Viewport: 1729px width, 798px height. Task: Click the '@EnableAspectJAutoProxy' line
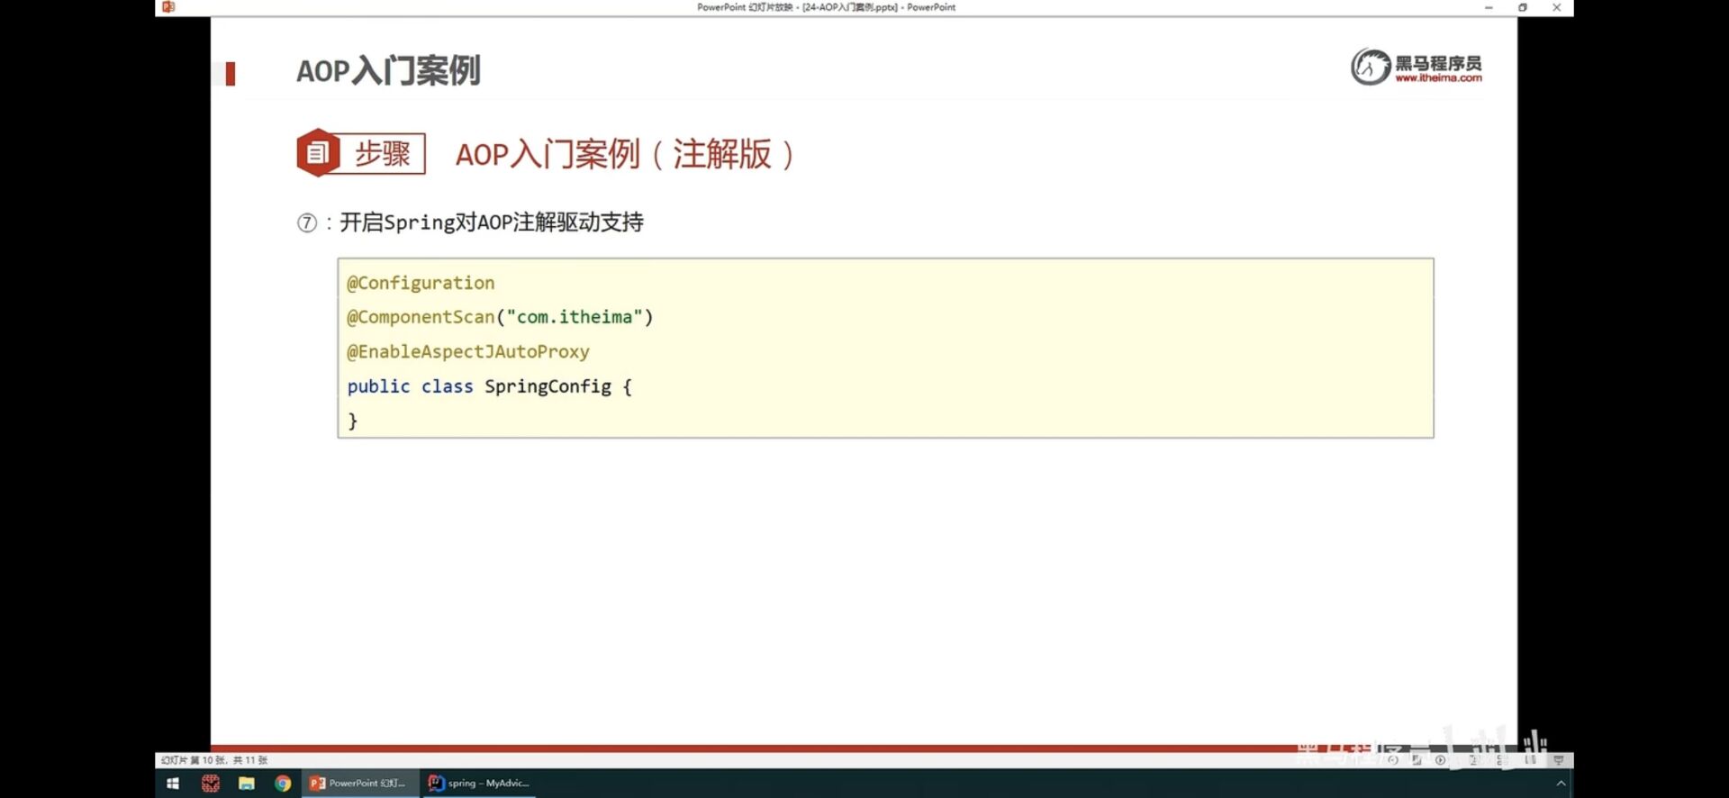pos(468,351)
